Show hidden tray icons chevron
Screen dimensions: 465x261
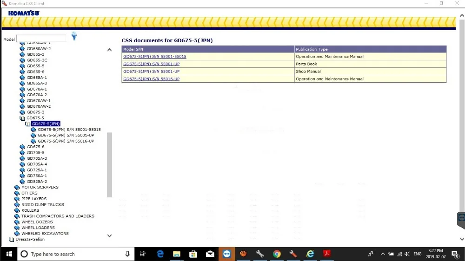point(383,254)
